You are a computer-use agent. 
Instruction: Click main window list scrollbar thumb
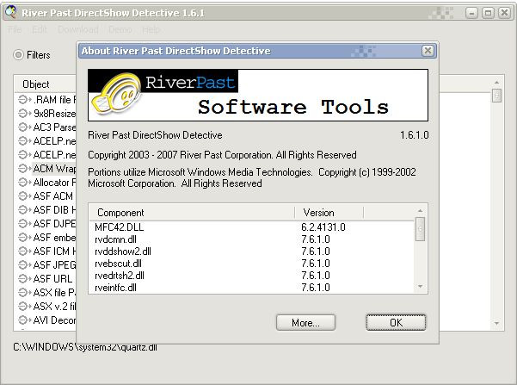pos(497,96)
